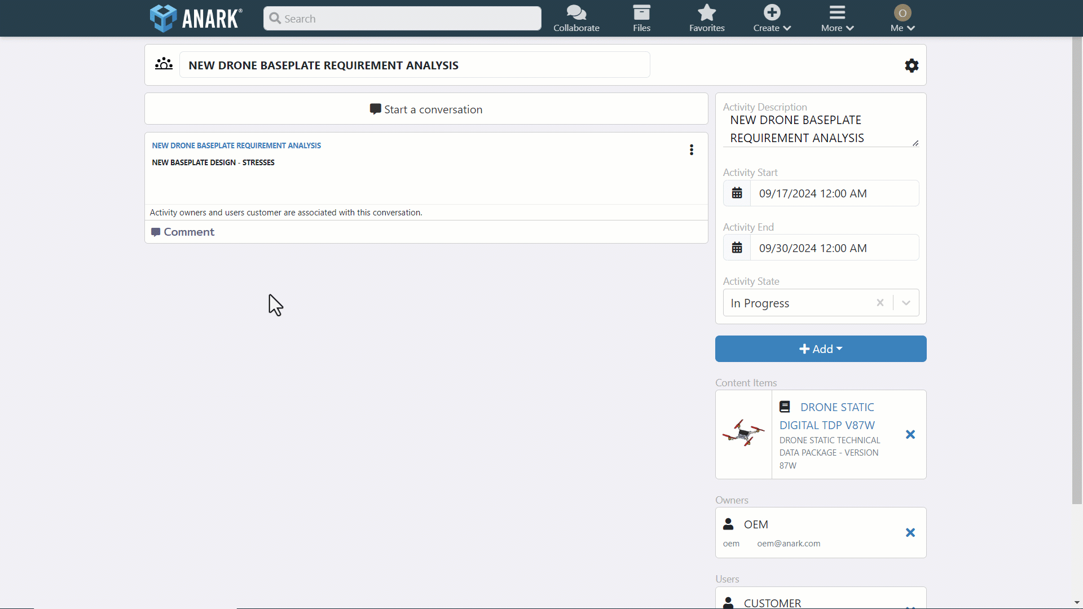The height and width of the screenshot is (609, 1083).
Task: Edit the Activity Start date field
Action: [834, 193]
